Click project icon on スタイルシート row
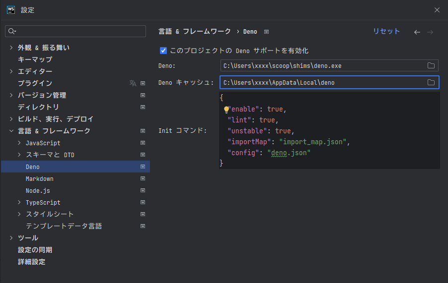Screen dimensions: 448x283 click(143, 214)
